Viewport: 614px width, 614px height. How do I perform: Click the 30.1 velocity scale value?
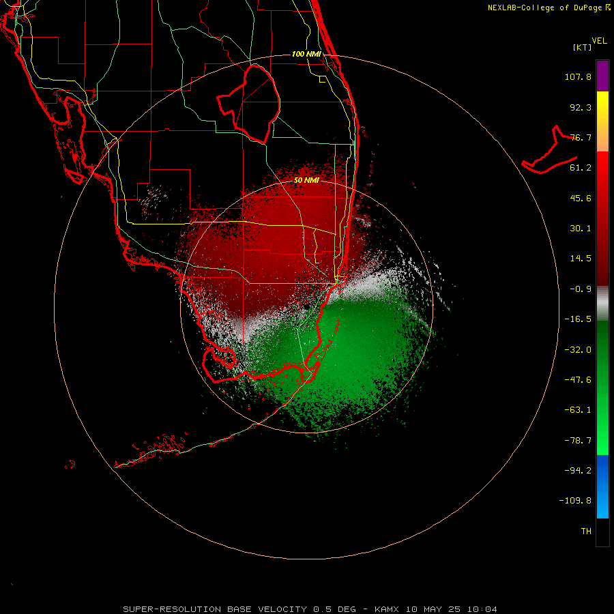tap(581, 229)
